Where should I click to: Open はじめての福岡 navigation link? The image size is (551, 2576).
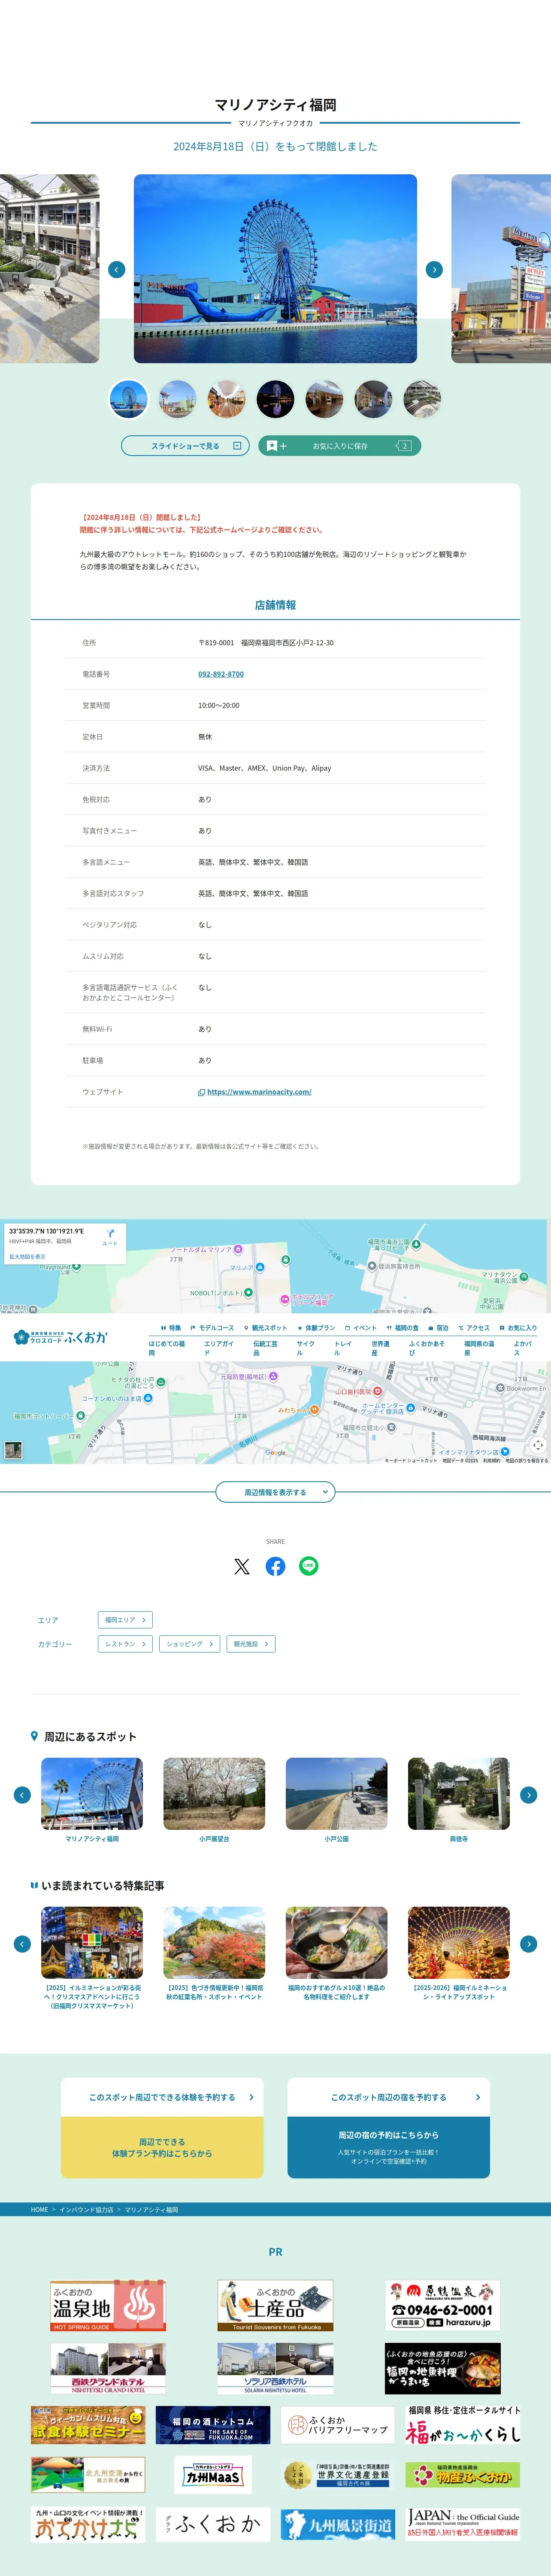[168, 1348]
